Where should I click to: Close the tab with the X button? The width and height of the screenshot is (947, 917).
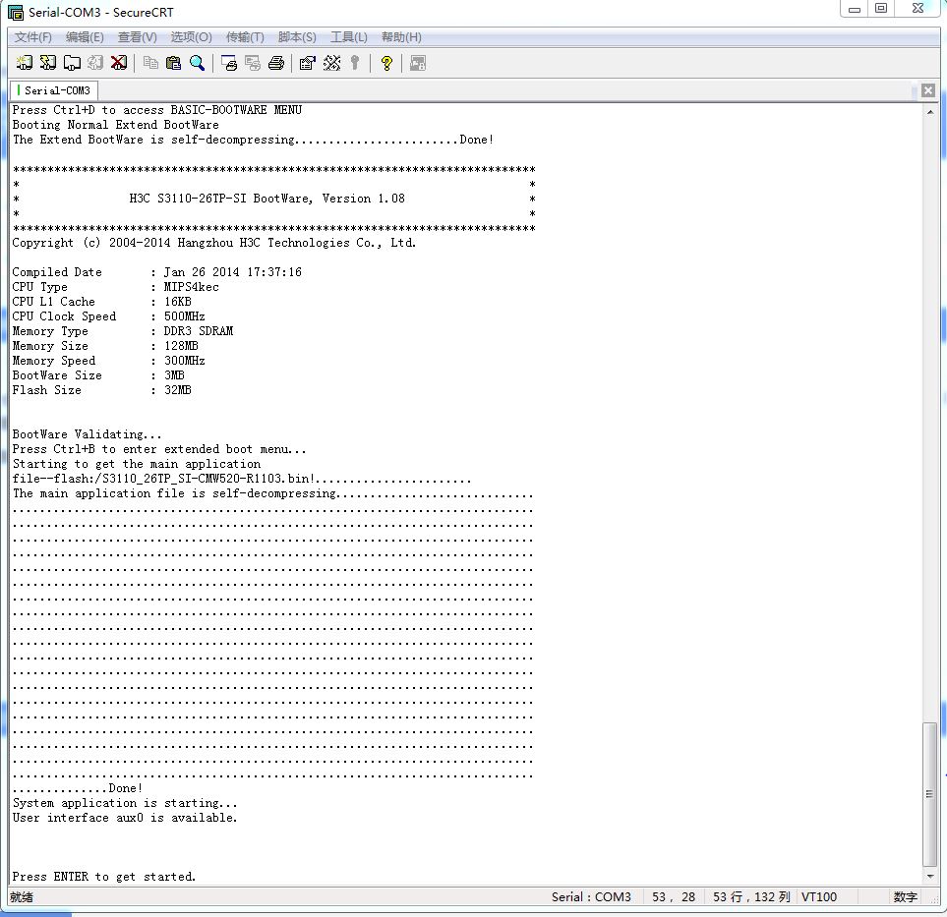coord(928,90)
